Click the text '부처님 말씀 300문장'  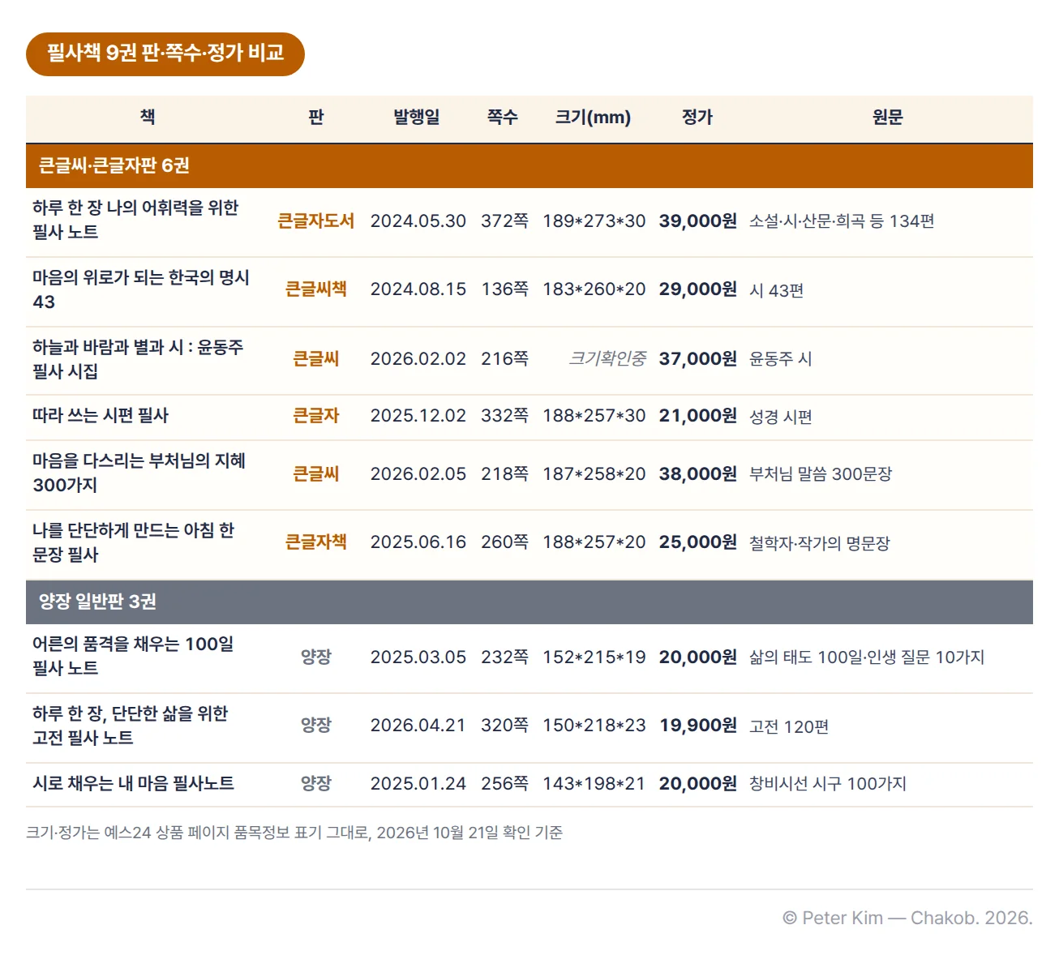pos(821,473)
